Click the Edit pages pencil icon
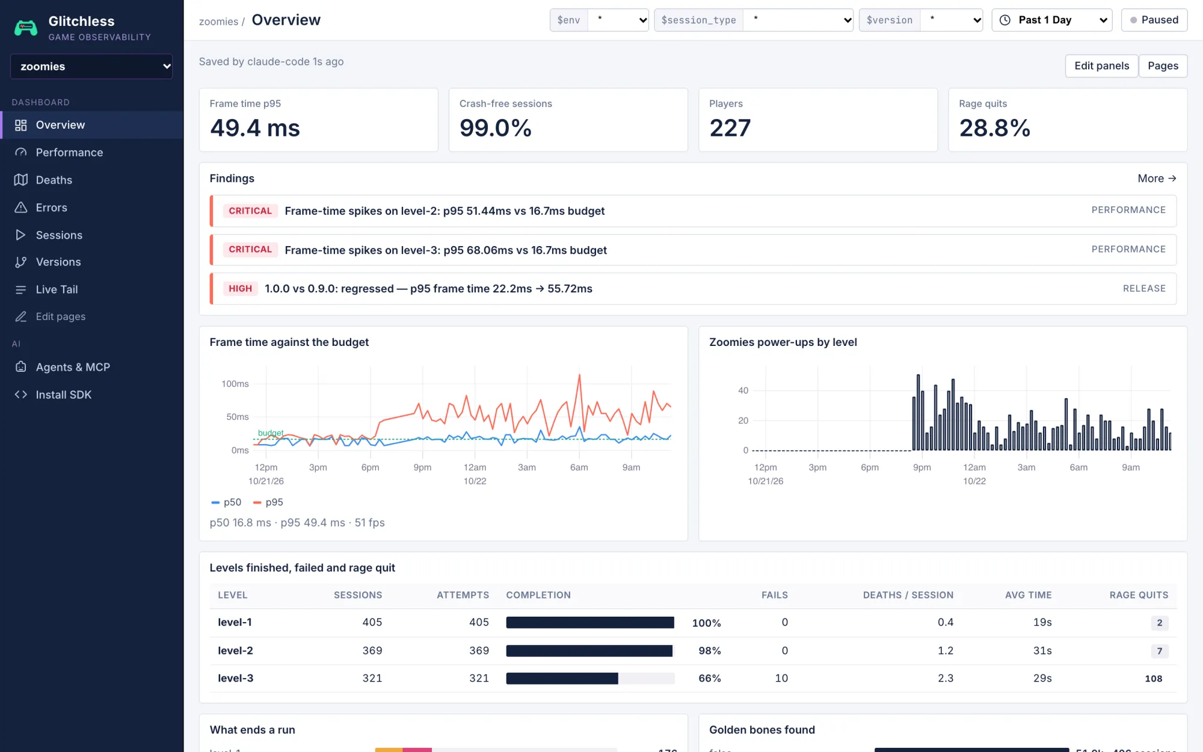The height and width of the screenshot is (752, 1203). (21, 317)
